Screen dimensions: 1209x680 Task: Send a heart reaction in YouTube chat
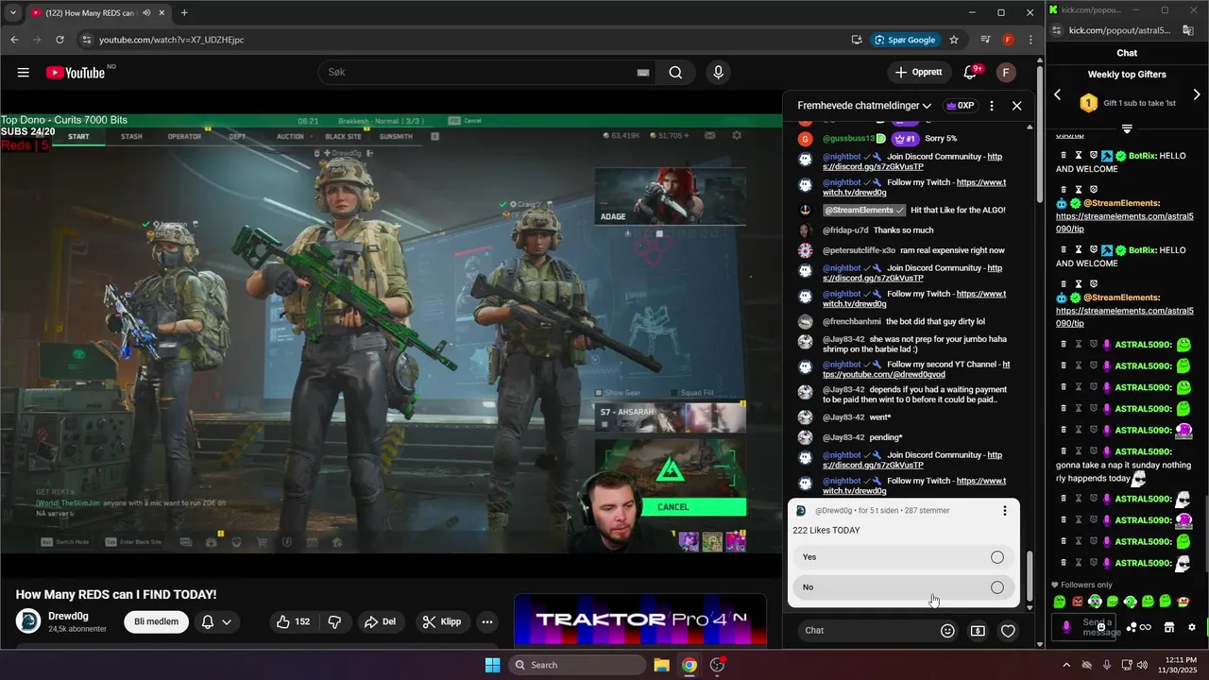click(1008, 631)
